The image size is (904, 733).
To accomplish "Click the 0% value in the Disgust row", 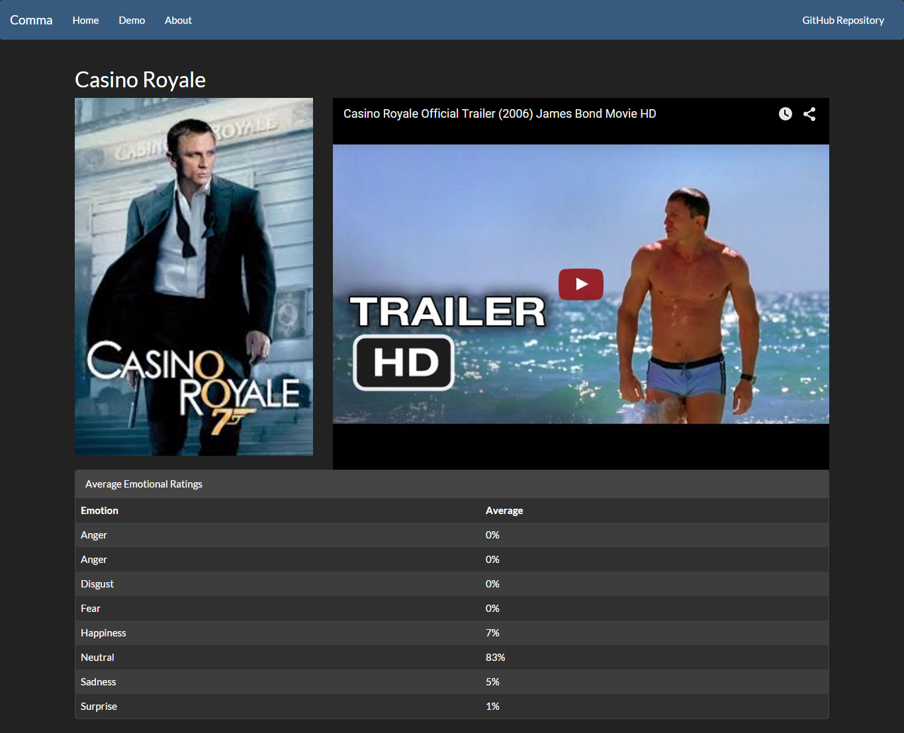I will [x=492, y=584].
